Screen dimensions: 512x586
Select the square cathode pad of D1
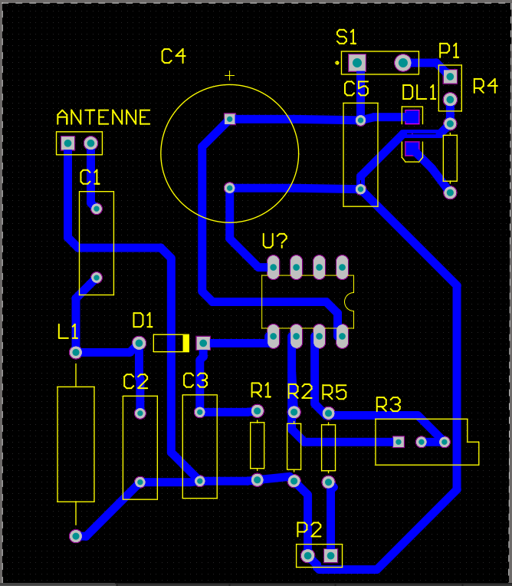[x=203, y=343]
